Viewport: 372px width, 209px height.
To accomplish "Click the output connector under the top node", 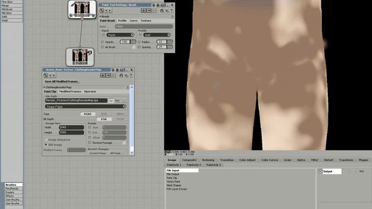I will 82,19.
